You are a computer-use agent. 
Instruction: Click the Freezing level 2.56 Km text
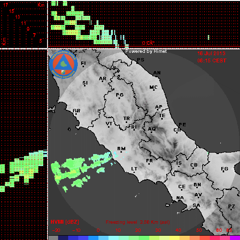138,222
